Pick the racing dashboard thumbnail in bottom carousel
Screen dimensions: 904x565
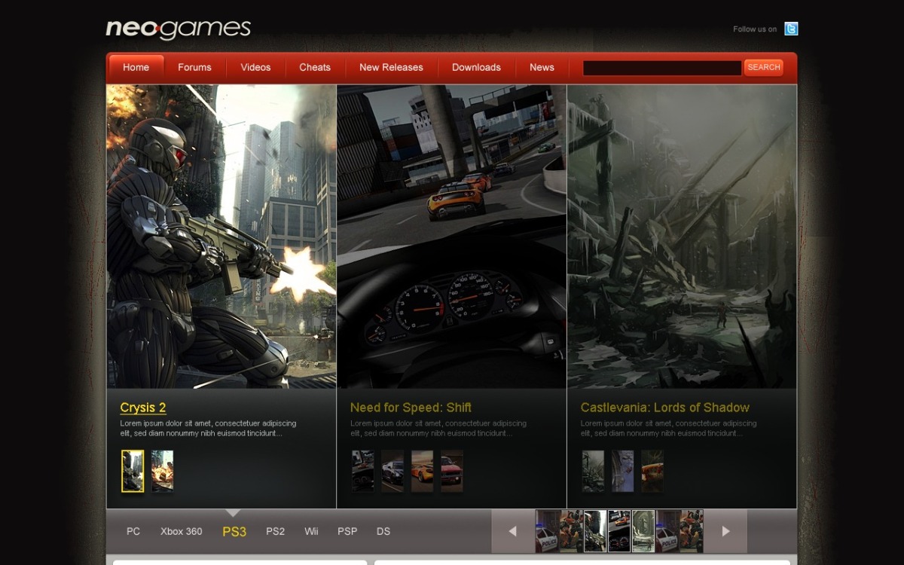click(x=619, y=531)
